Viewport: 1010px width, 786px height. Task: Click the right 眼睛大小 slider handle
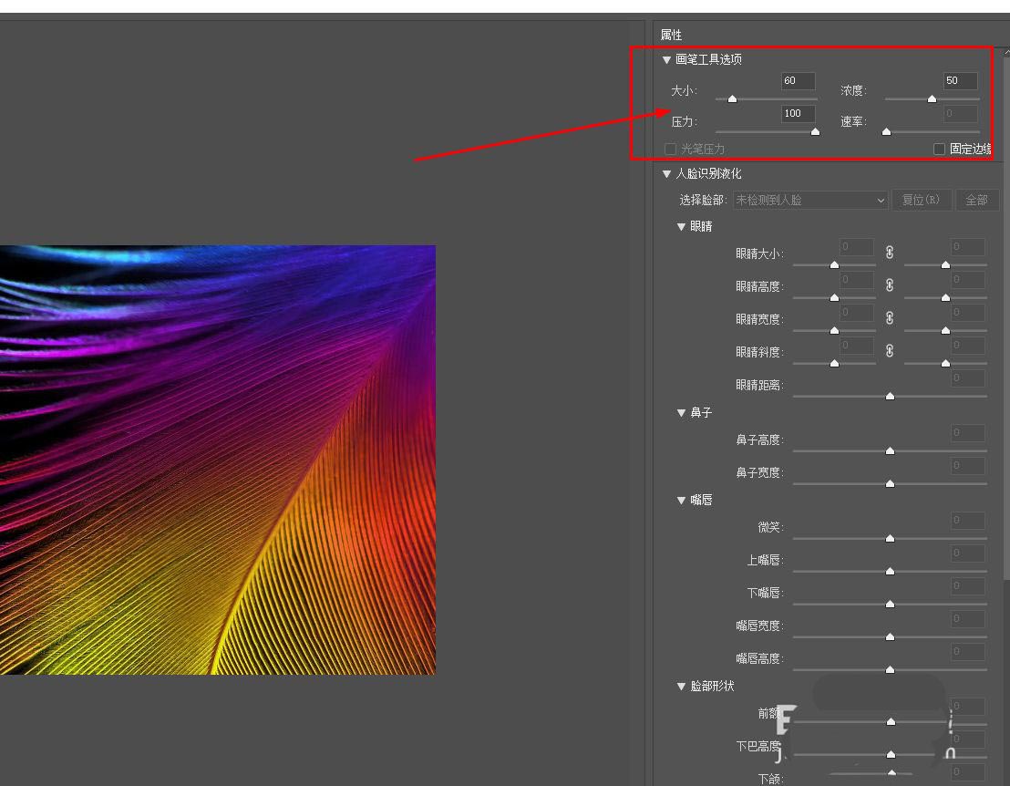tap(945, 264)
